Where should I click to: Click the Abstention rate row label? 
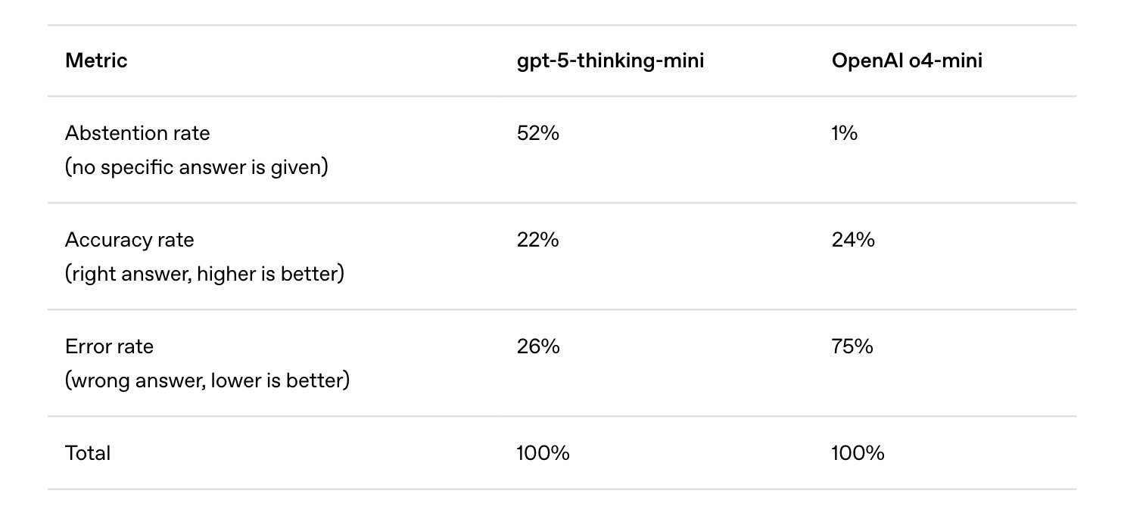click(x=137, y=133)
